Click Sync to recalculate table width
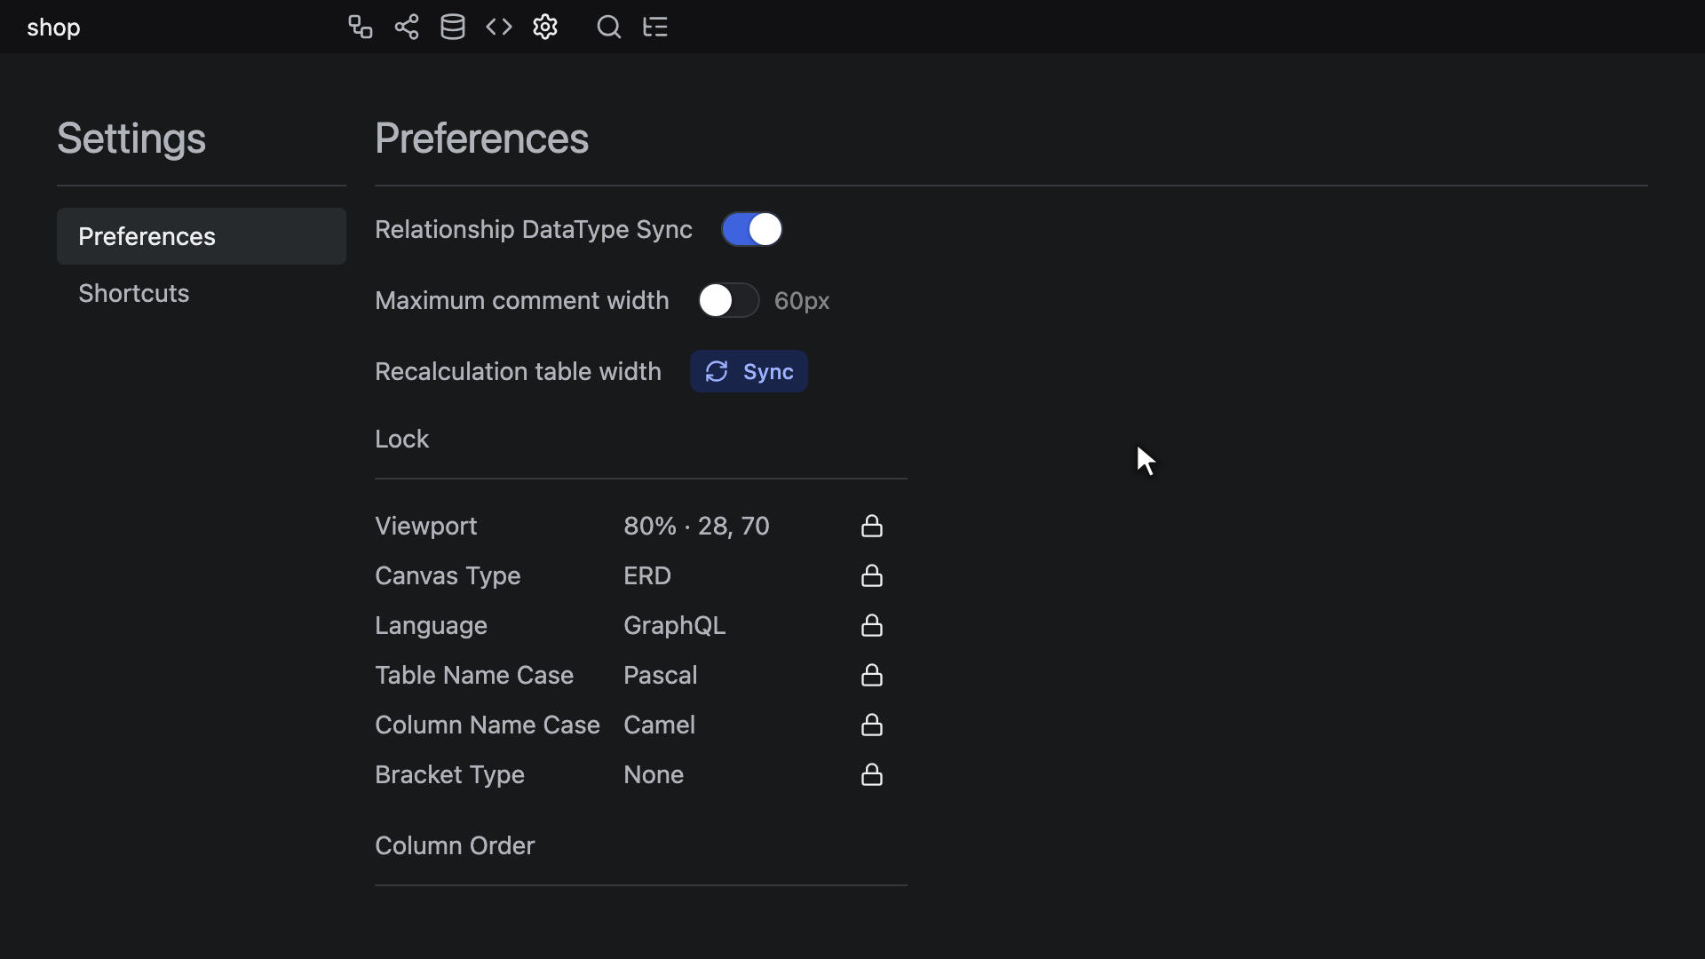 pos(749,371)
